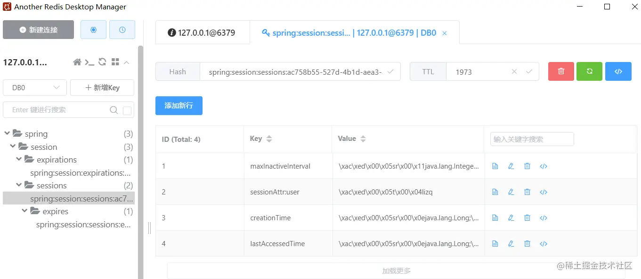Switch to the 127.0.0.1@6379 info tab
This screenshot has width=641, height=279.
[203, 33]
